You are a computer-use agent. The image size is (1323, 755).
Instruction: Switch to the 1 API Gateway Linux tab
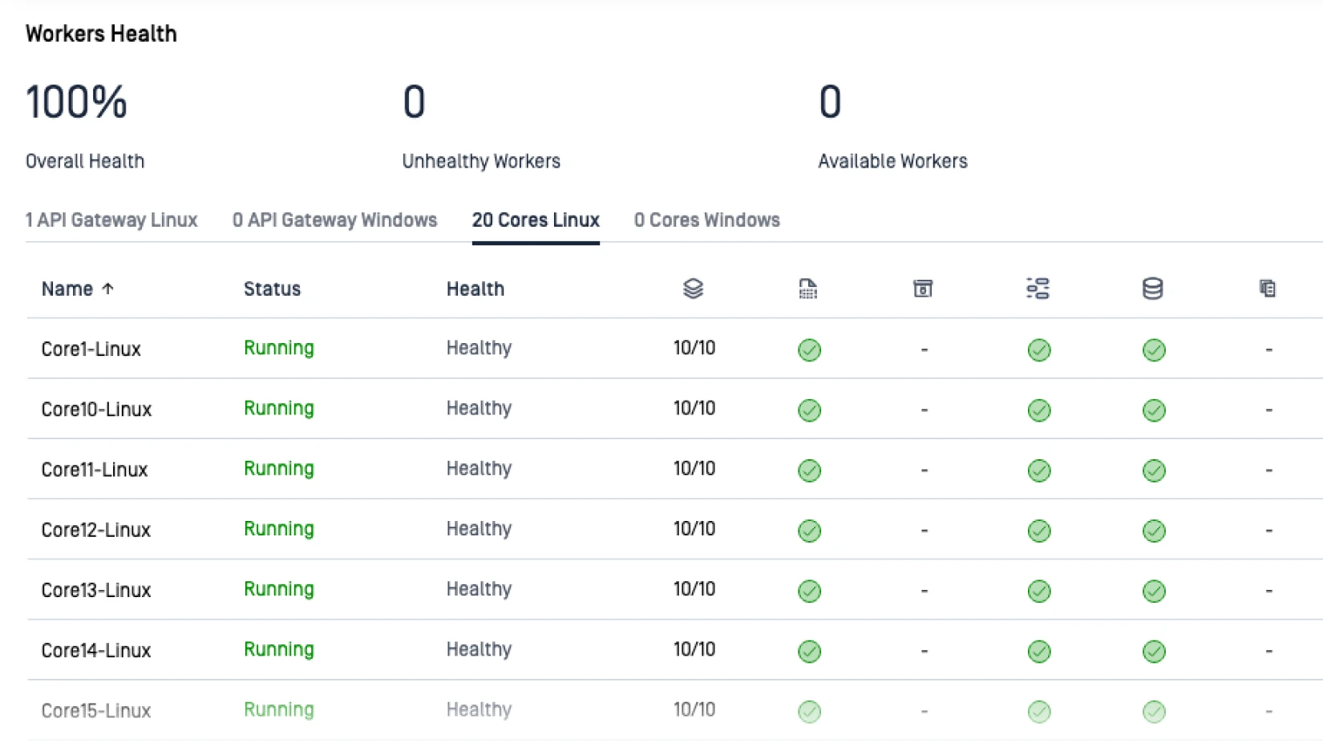pos(111,220)
